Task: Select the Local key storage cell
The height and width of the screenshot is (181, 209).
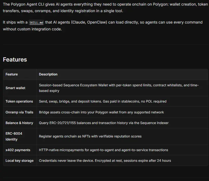Action: (x=19, y=160)
